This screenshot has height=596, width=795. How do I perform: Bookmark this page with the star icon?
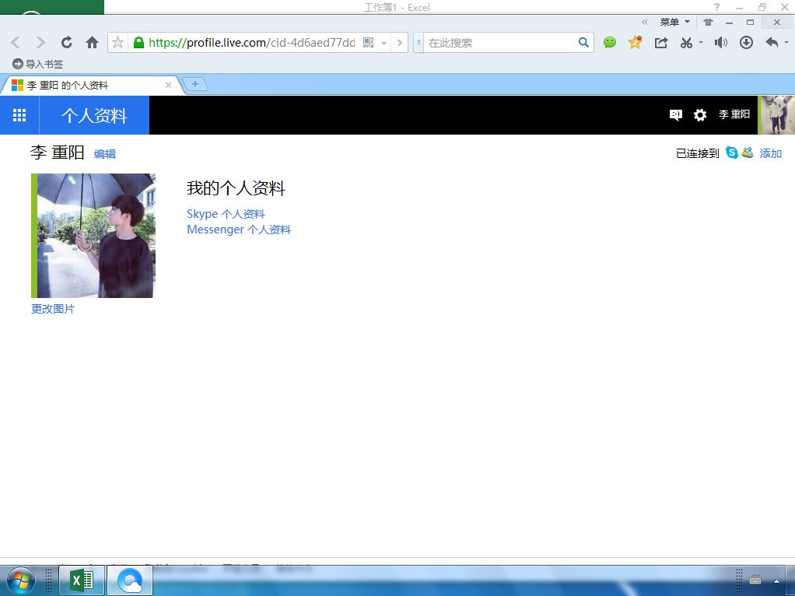coord(117,43)
